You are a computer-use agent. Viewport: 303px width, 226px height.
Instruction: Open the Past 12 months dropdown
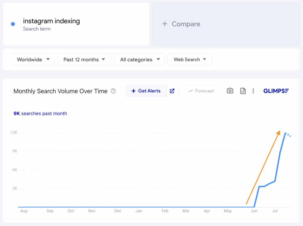tap(84, 59)
